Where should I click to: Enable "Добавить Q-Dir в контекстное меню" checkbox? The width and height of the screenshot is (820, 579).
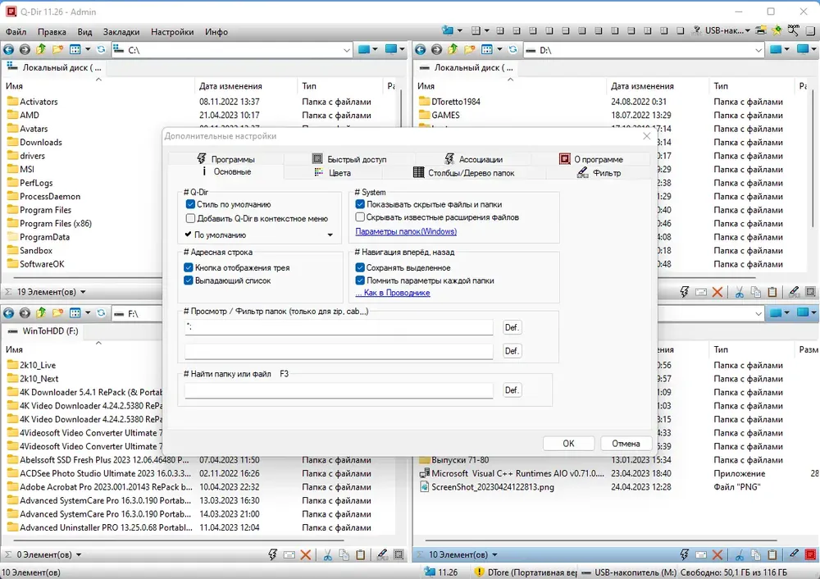tap(190, 218)
